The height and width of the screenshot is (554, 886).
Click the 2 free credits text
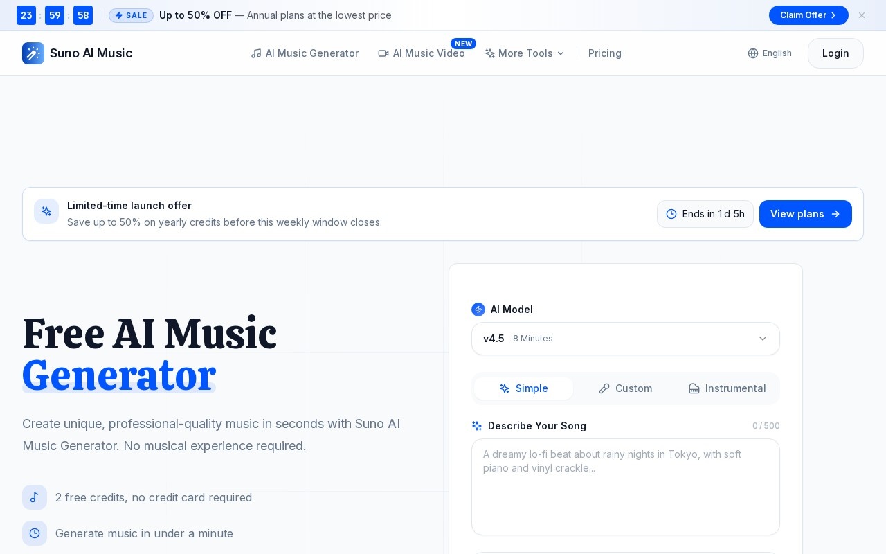[x=154, y=497]
